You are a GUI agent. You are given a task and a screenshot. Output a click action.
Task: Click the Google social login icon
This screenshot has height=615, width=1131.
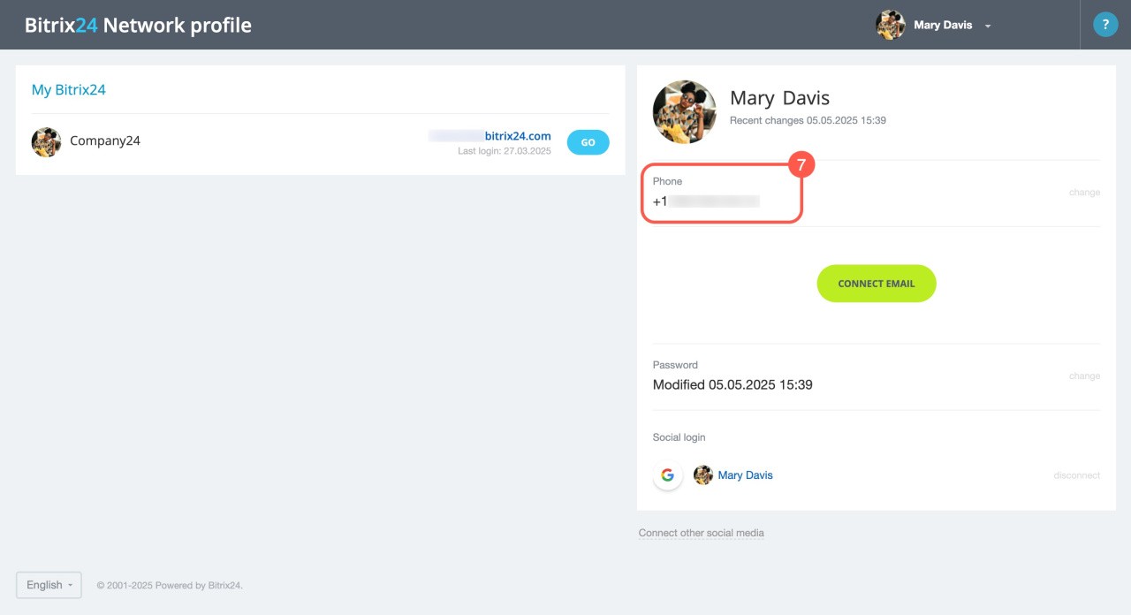coord(667,475)
